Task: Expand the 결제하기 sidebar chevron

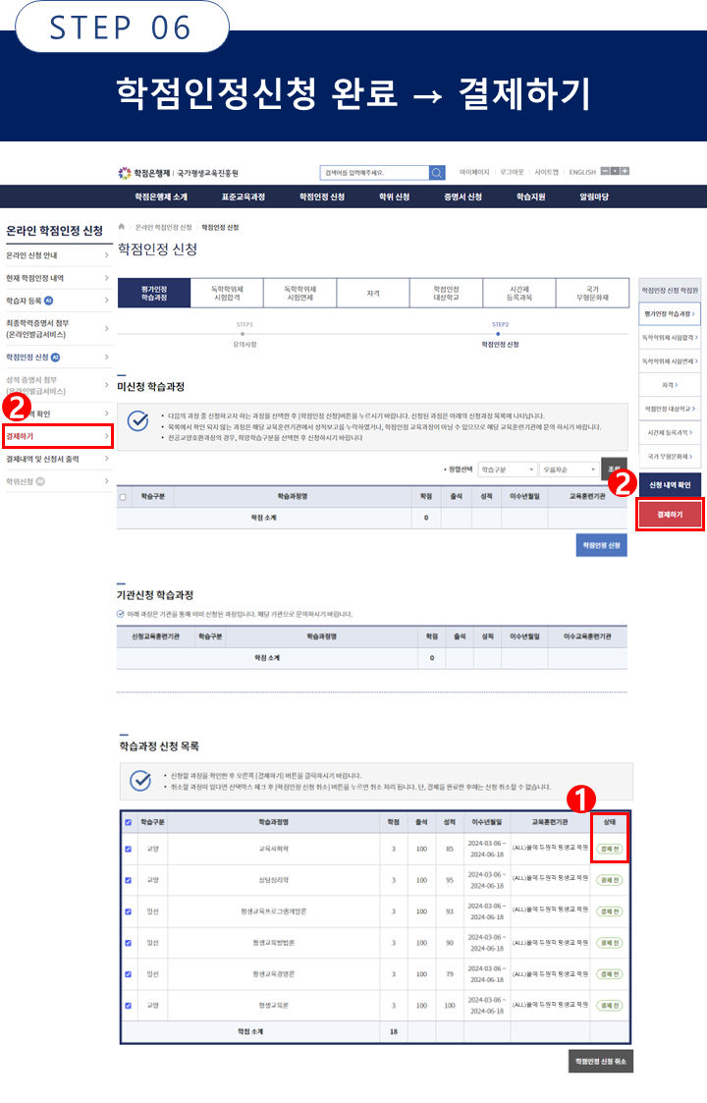Action: [107, 436]
